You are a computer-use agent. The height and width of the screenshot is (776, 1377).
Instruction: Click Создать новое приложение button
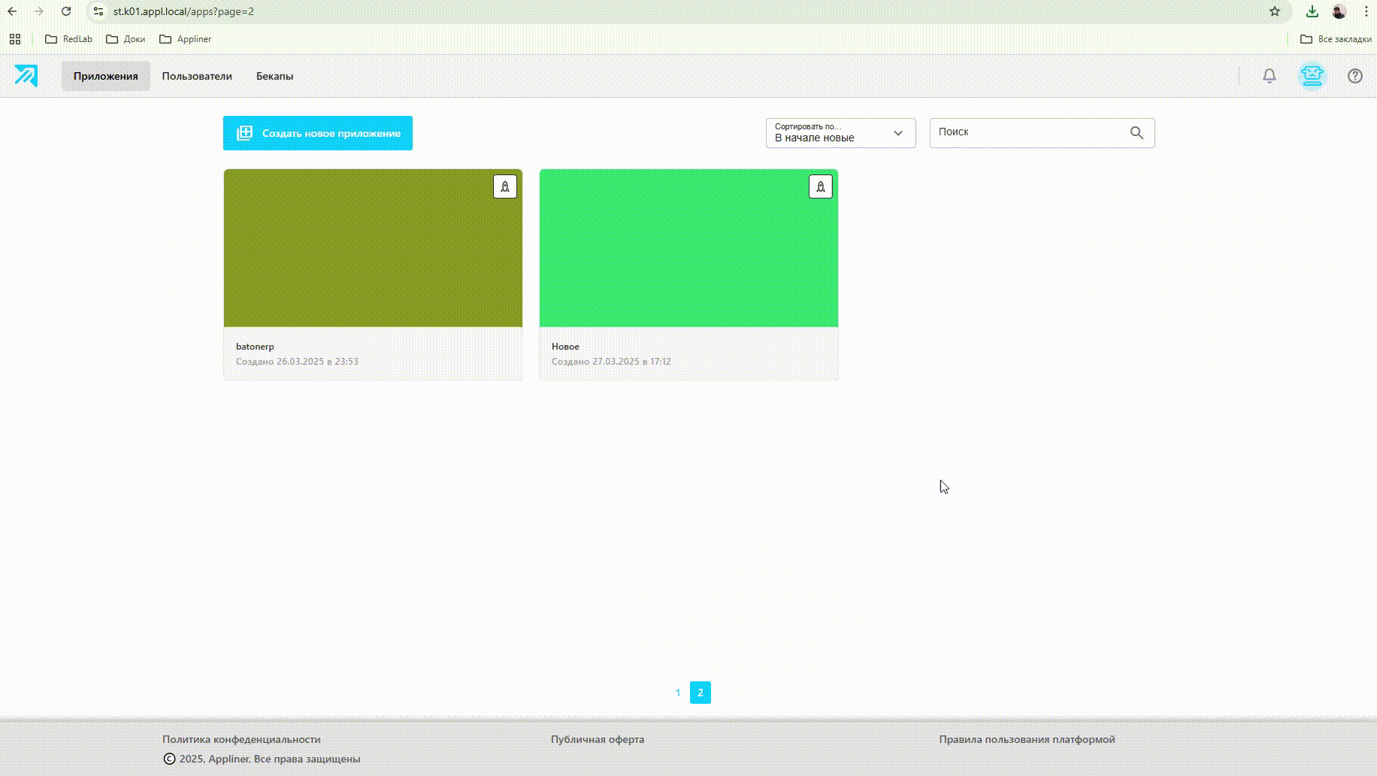(x=317, y=133)
